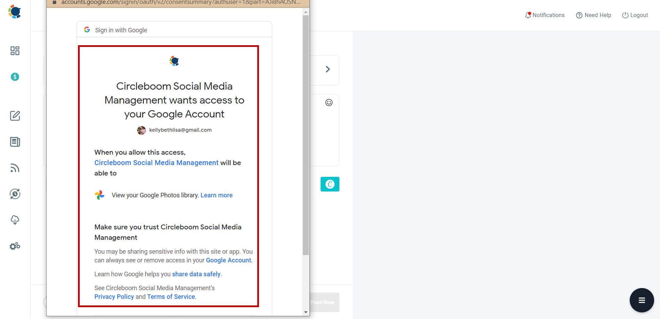Screen dimensions: 660x319
Task: Expand the panel with the right chevron
Action: point(328,69)
